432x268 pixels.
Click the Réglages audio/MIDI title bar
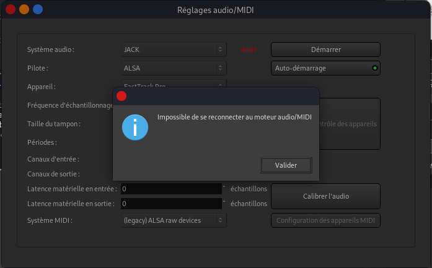click(216, 9)
